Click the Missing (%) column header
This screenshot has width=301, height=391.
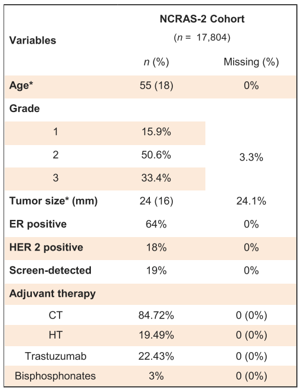(251, 62)
